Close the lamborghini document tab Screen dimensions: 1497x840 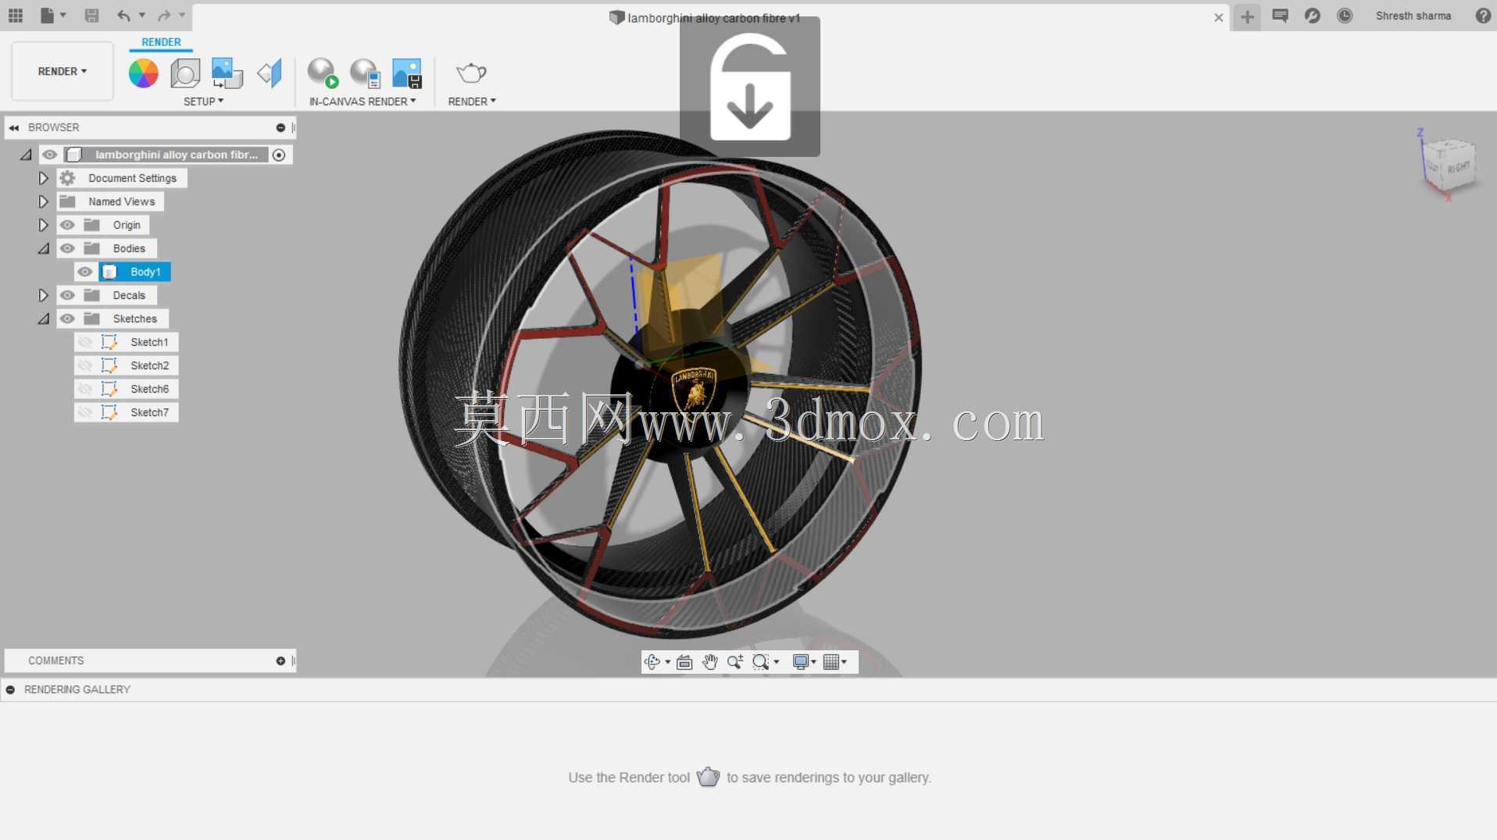(x=1218, y=17)
